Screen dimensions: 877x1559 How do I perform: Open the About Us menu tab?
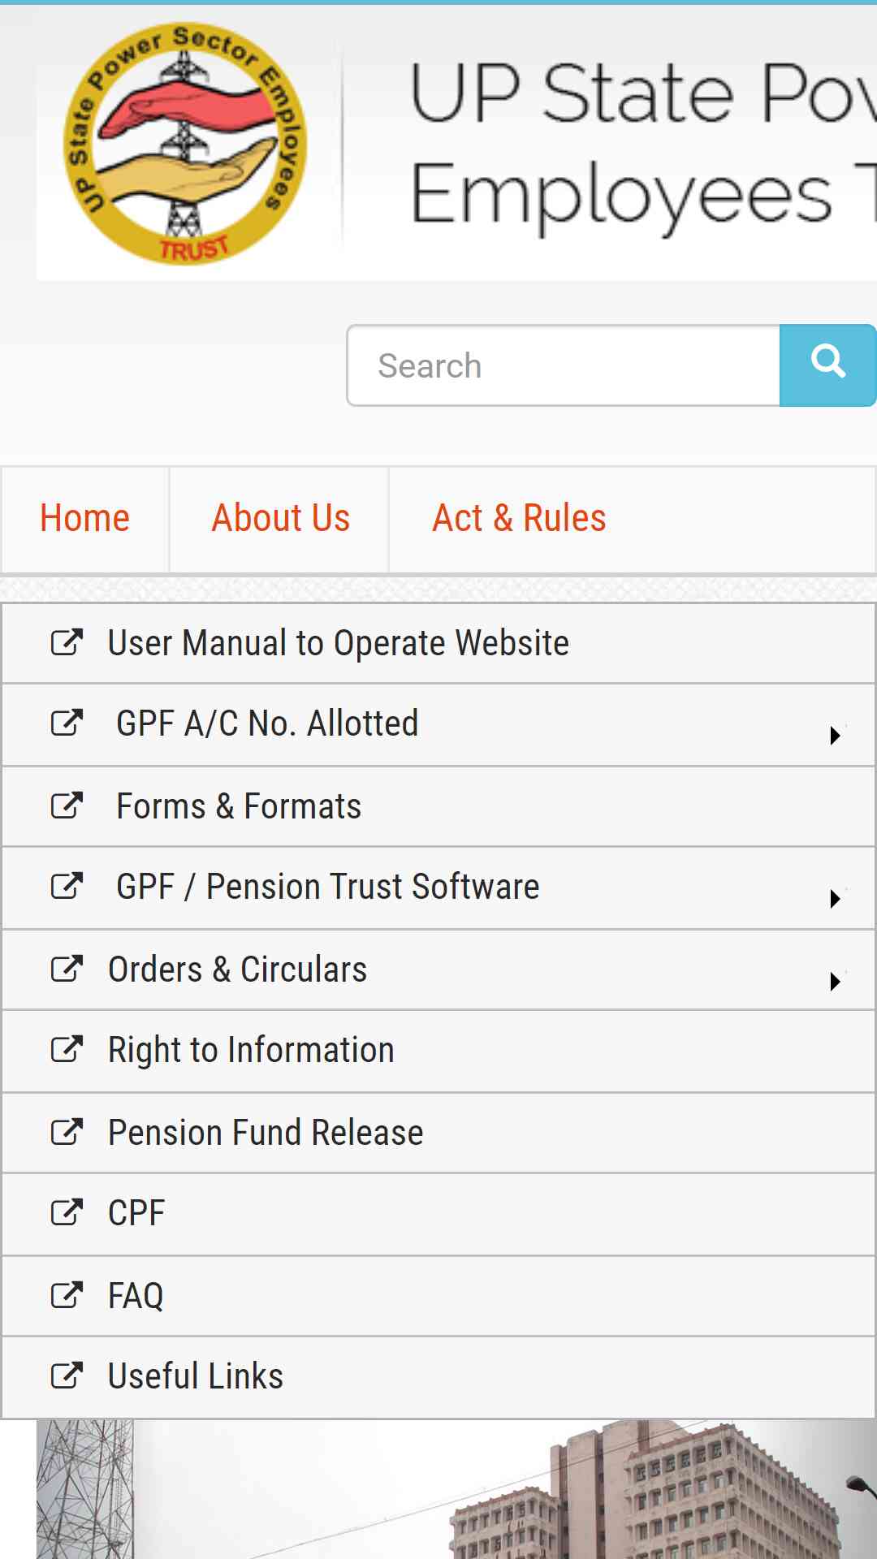tap(279, 519)
